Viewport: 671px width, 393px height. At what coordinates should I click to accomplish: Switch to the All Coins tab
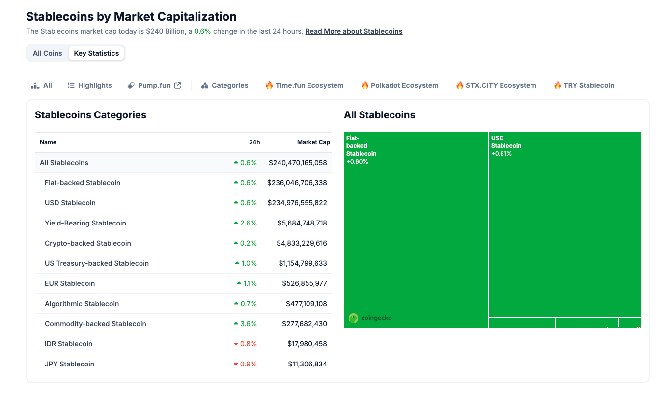click(x=48, y=53)
